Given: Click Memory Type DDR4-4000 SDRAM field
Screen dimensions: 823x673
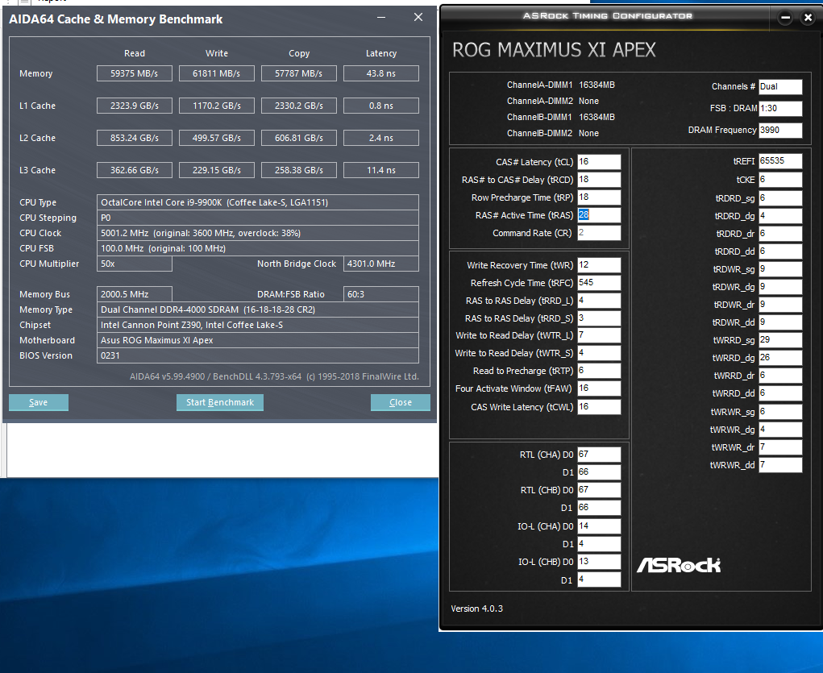Looking at the screenshot, I should coord(258,309).
